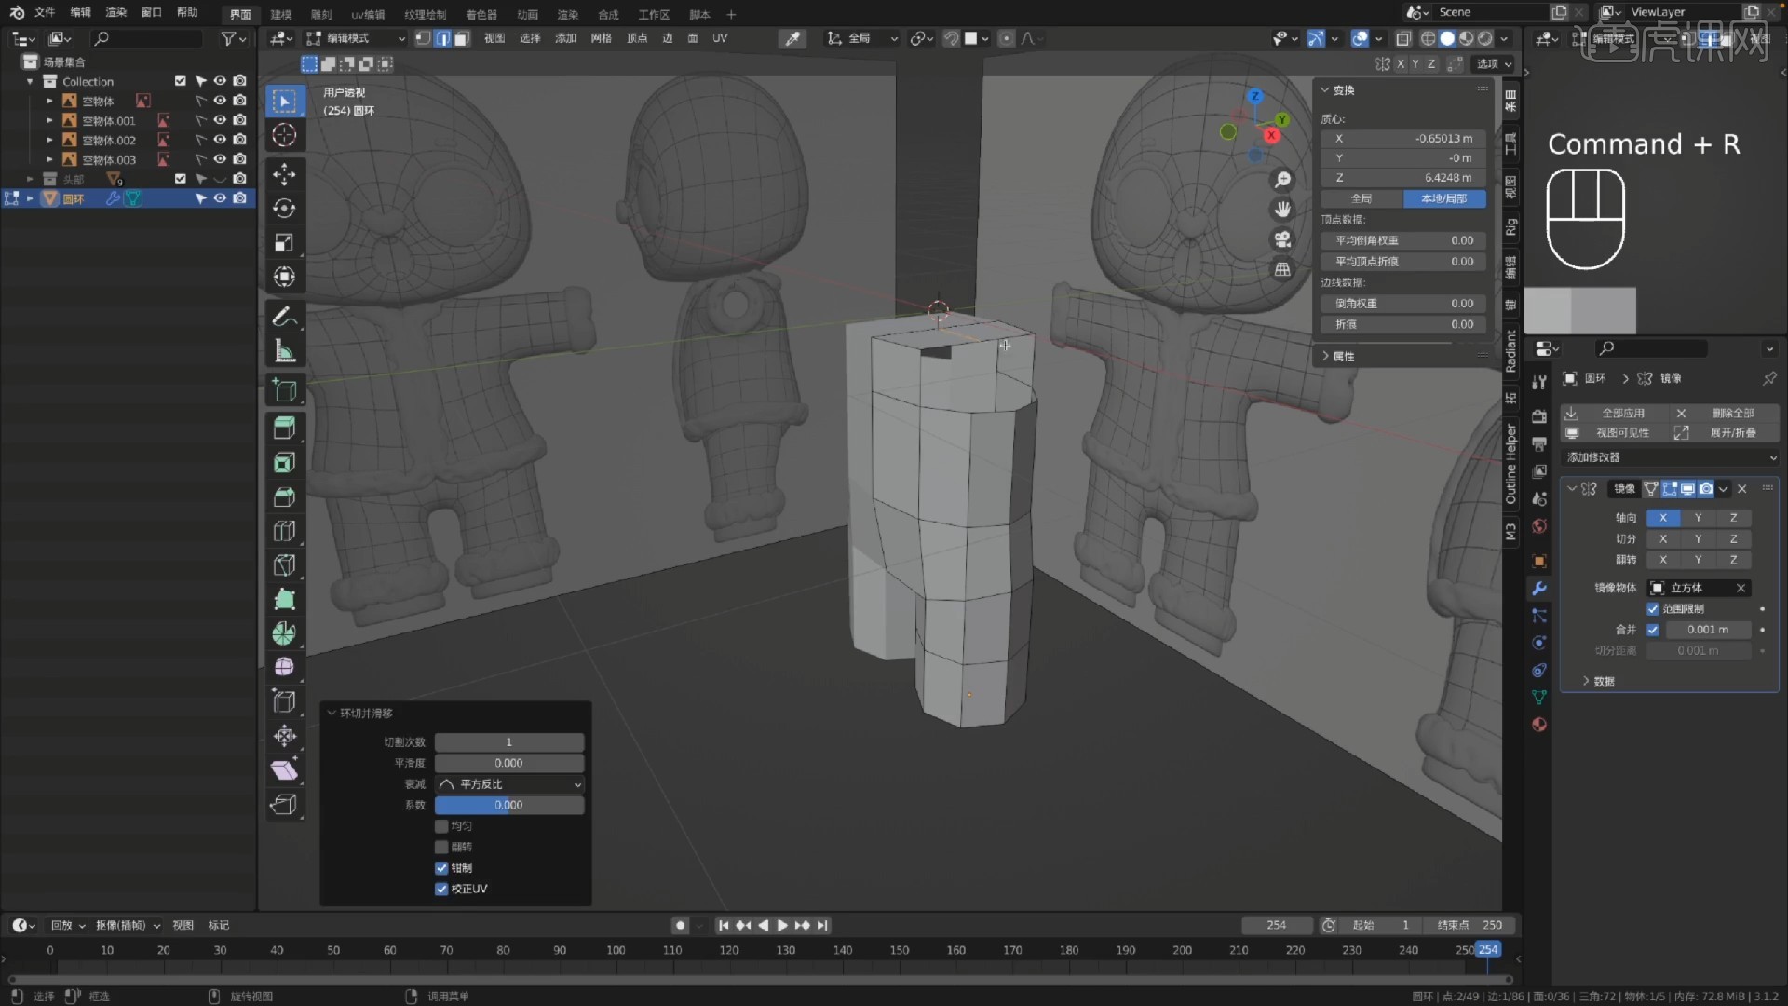Toggle 翻转 checkbox in loop cut panel
Viewport: 1788px width, 1006px height.
coord(441,847)
